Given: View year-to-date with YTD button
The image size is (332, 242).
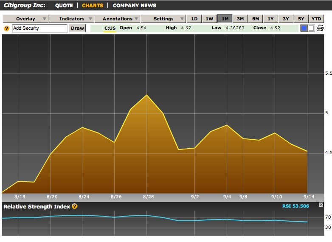Looking at the screenshot, I should 316,19.
